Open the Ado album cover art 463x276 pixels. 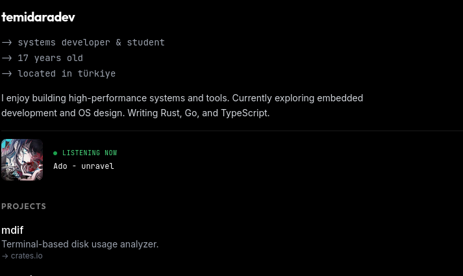point(22,159)
